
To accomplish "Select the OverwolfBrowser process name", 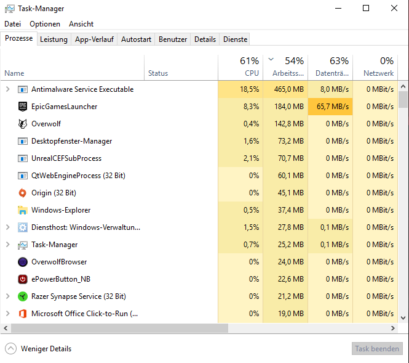I will [x=59, y=262].
